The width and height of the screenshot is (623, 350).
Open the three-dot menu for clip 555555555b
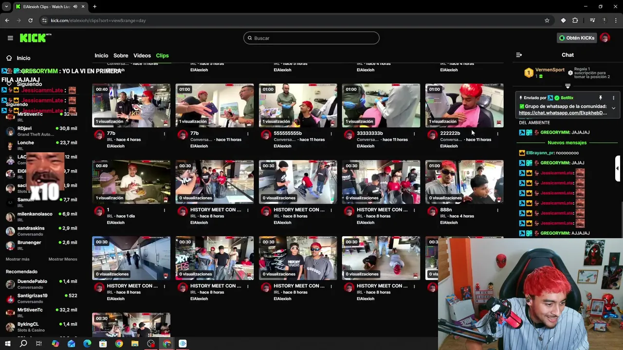(x=331, y=134)
